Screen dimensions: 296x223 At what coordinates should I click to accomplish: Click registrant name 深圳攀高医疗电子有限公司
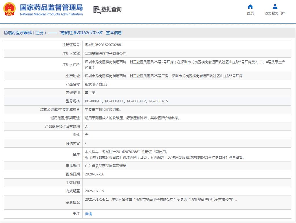105,54
